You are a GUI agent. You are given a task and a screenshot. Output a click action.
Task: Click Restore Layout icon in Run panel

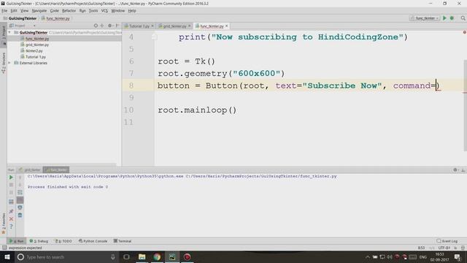point(11,202)
